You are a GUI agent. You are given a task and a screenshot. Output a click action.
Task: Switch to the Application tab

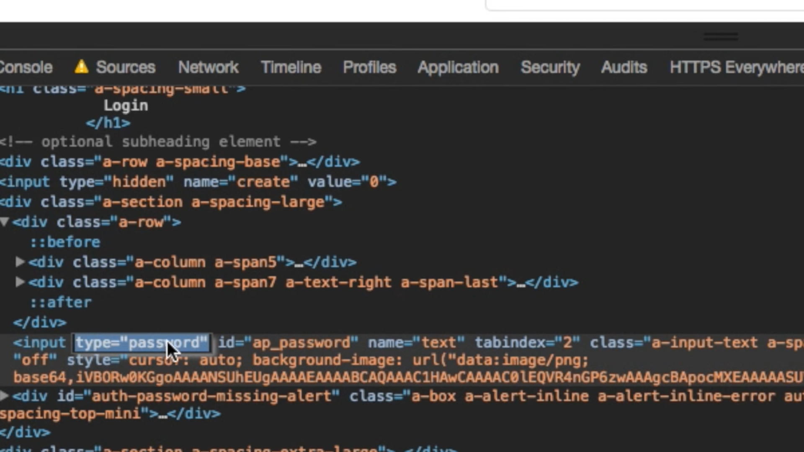(x=458, y=67)
